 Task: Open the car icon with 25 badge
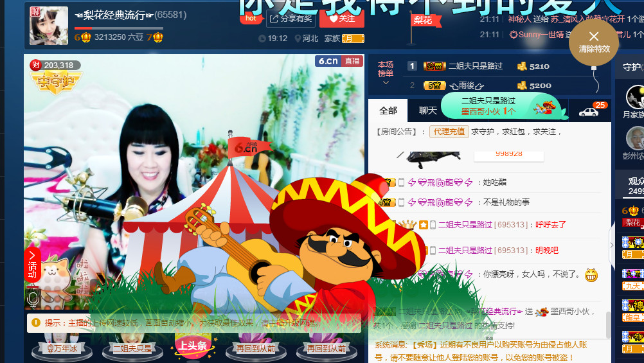tap(589, 111)
